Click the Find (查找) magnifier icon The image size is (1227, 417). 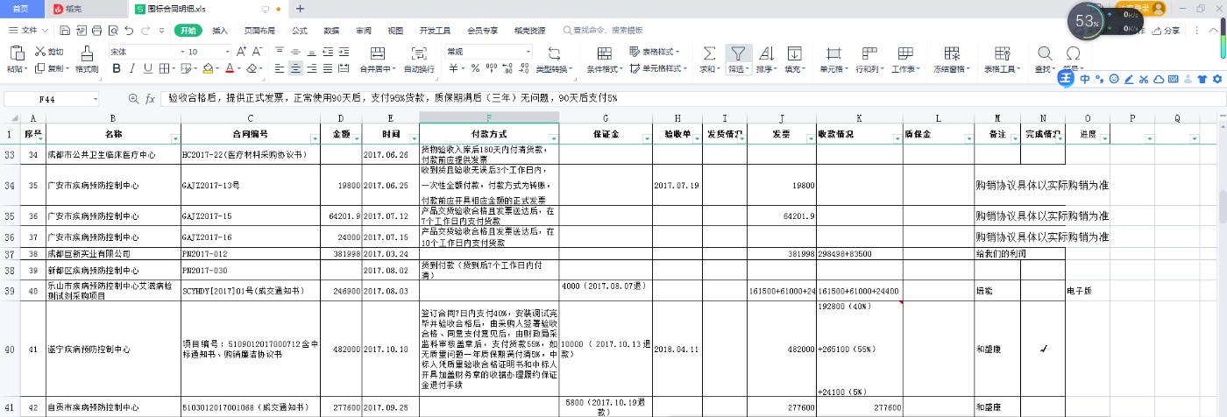coord(1044,53)
